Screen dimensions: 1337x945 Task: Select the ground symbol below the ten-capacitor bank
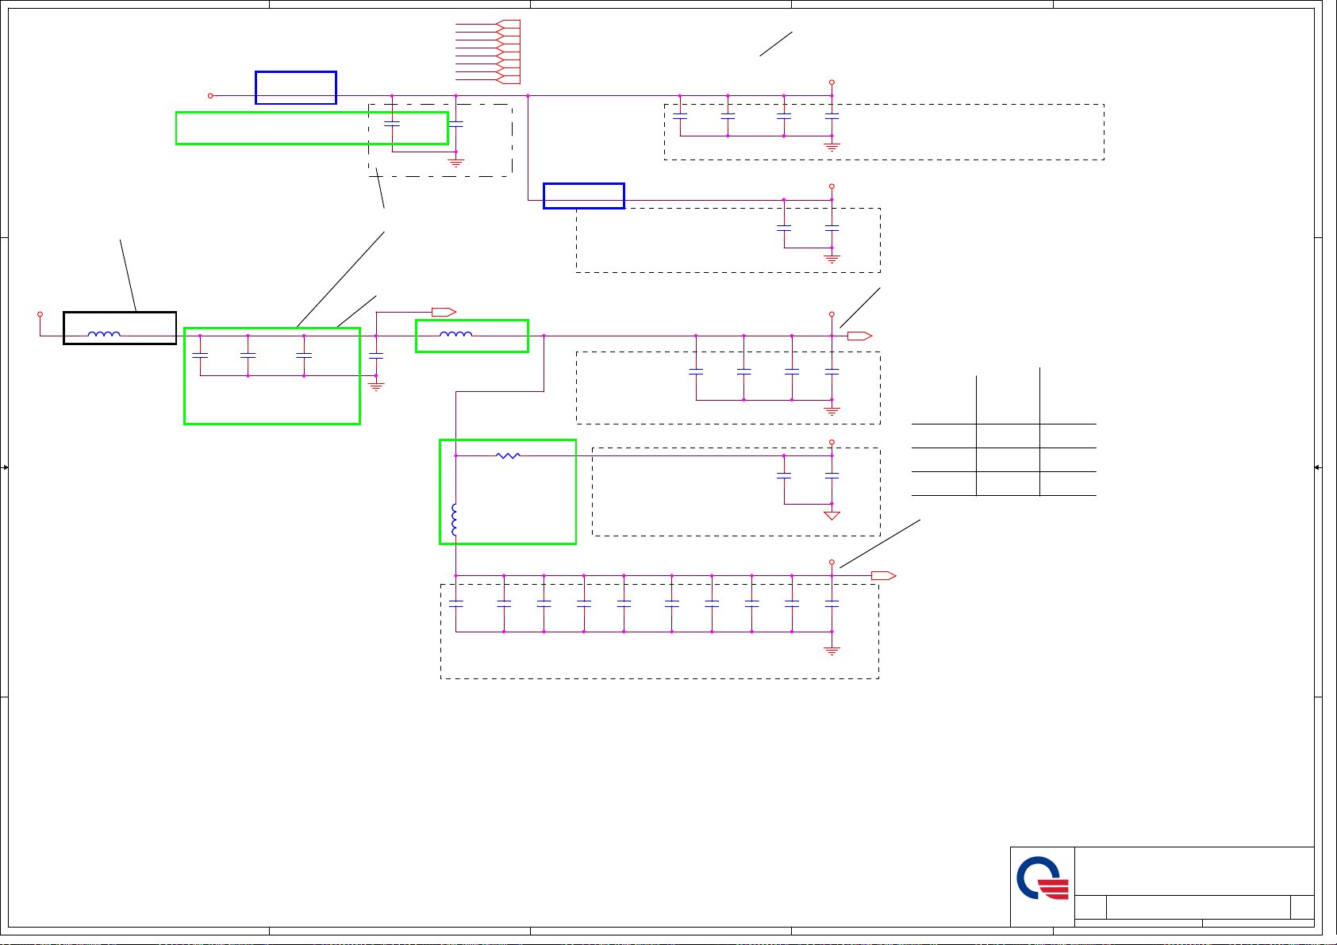832,651
